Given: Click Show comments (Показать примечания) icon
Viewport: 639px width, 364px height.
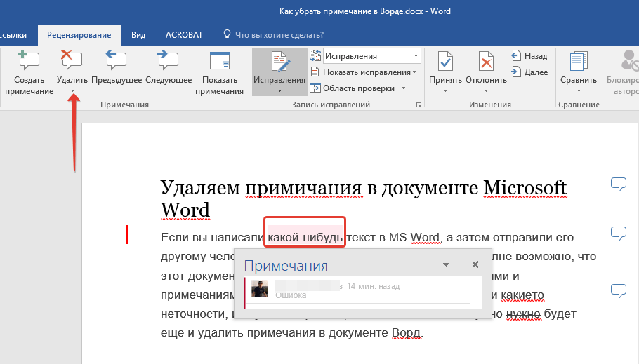Looking at the screenshot, I should click(x=219, y=62).
